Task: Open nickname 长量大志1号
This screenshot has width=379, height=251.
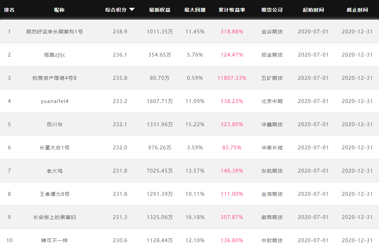Action: coord(55,147)
